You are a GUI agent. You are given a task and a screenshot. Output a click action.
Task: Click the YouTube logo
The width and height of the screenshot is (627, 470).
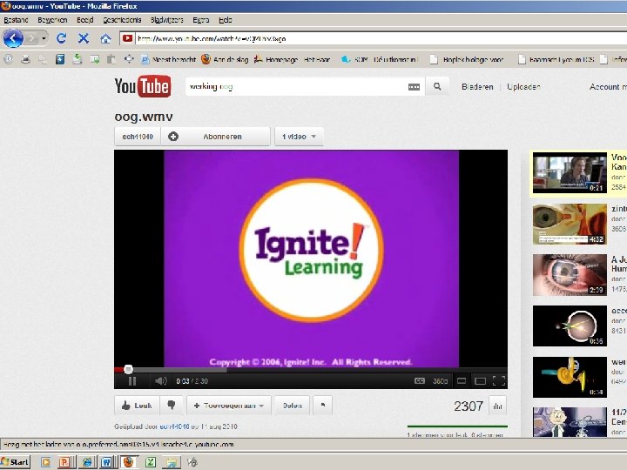(x=143, y=86)
